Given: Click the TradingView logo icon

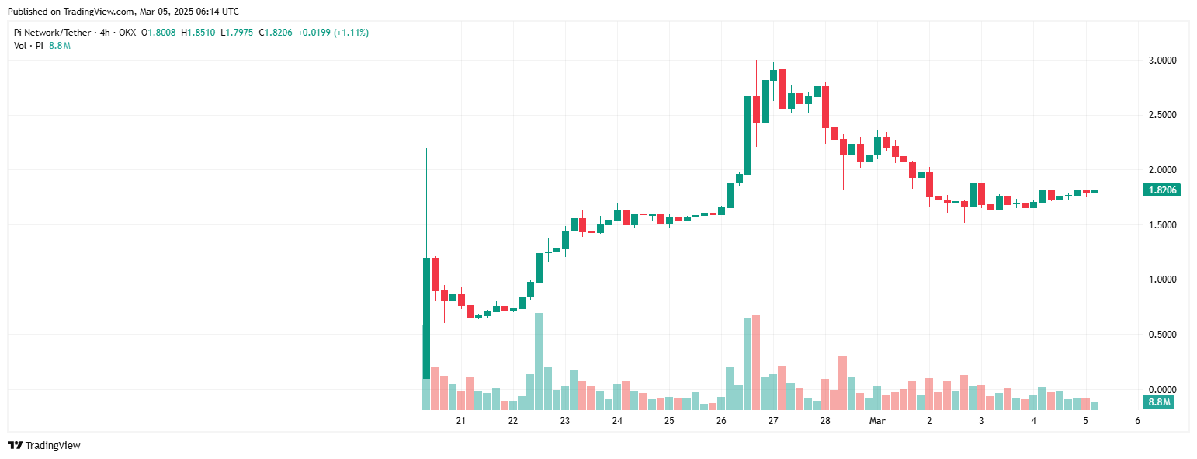Looking at the screenshot, I should (x=15, y=445).
